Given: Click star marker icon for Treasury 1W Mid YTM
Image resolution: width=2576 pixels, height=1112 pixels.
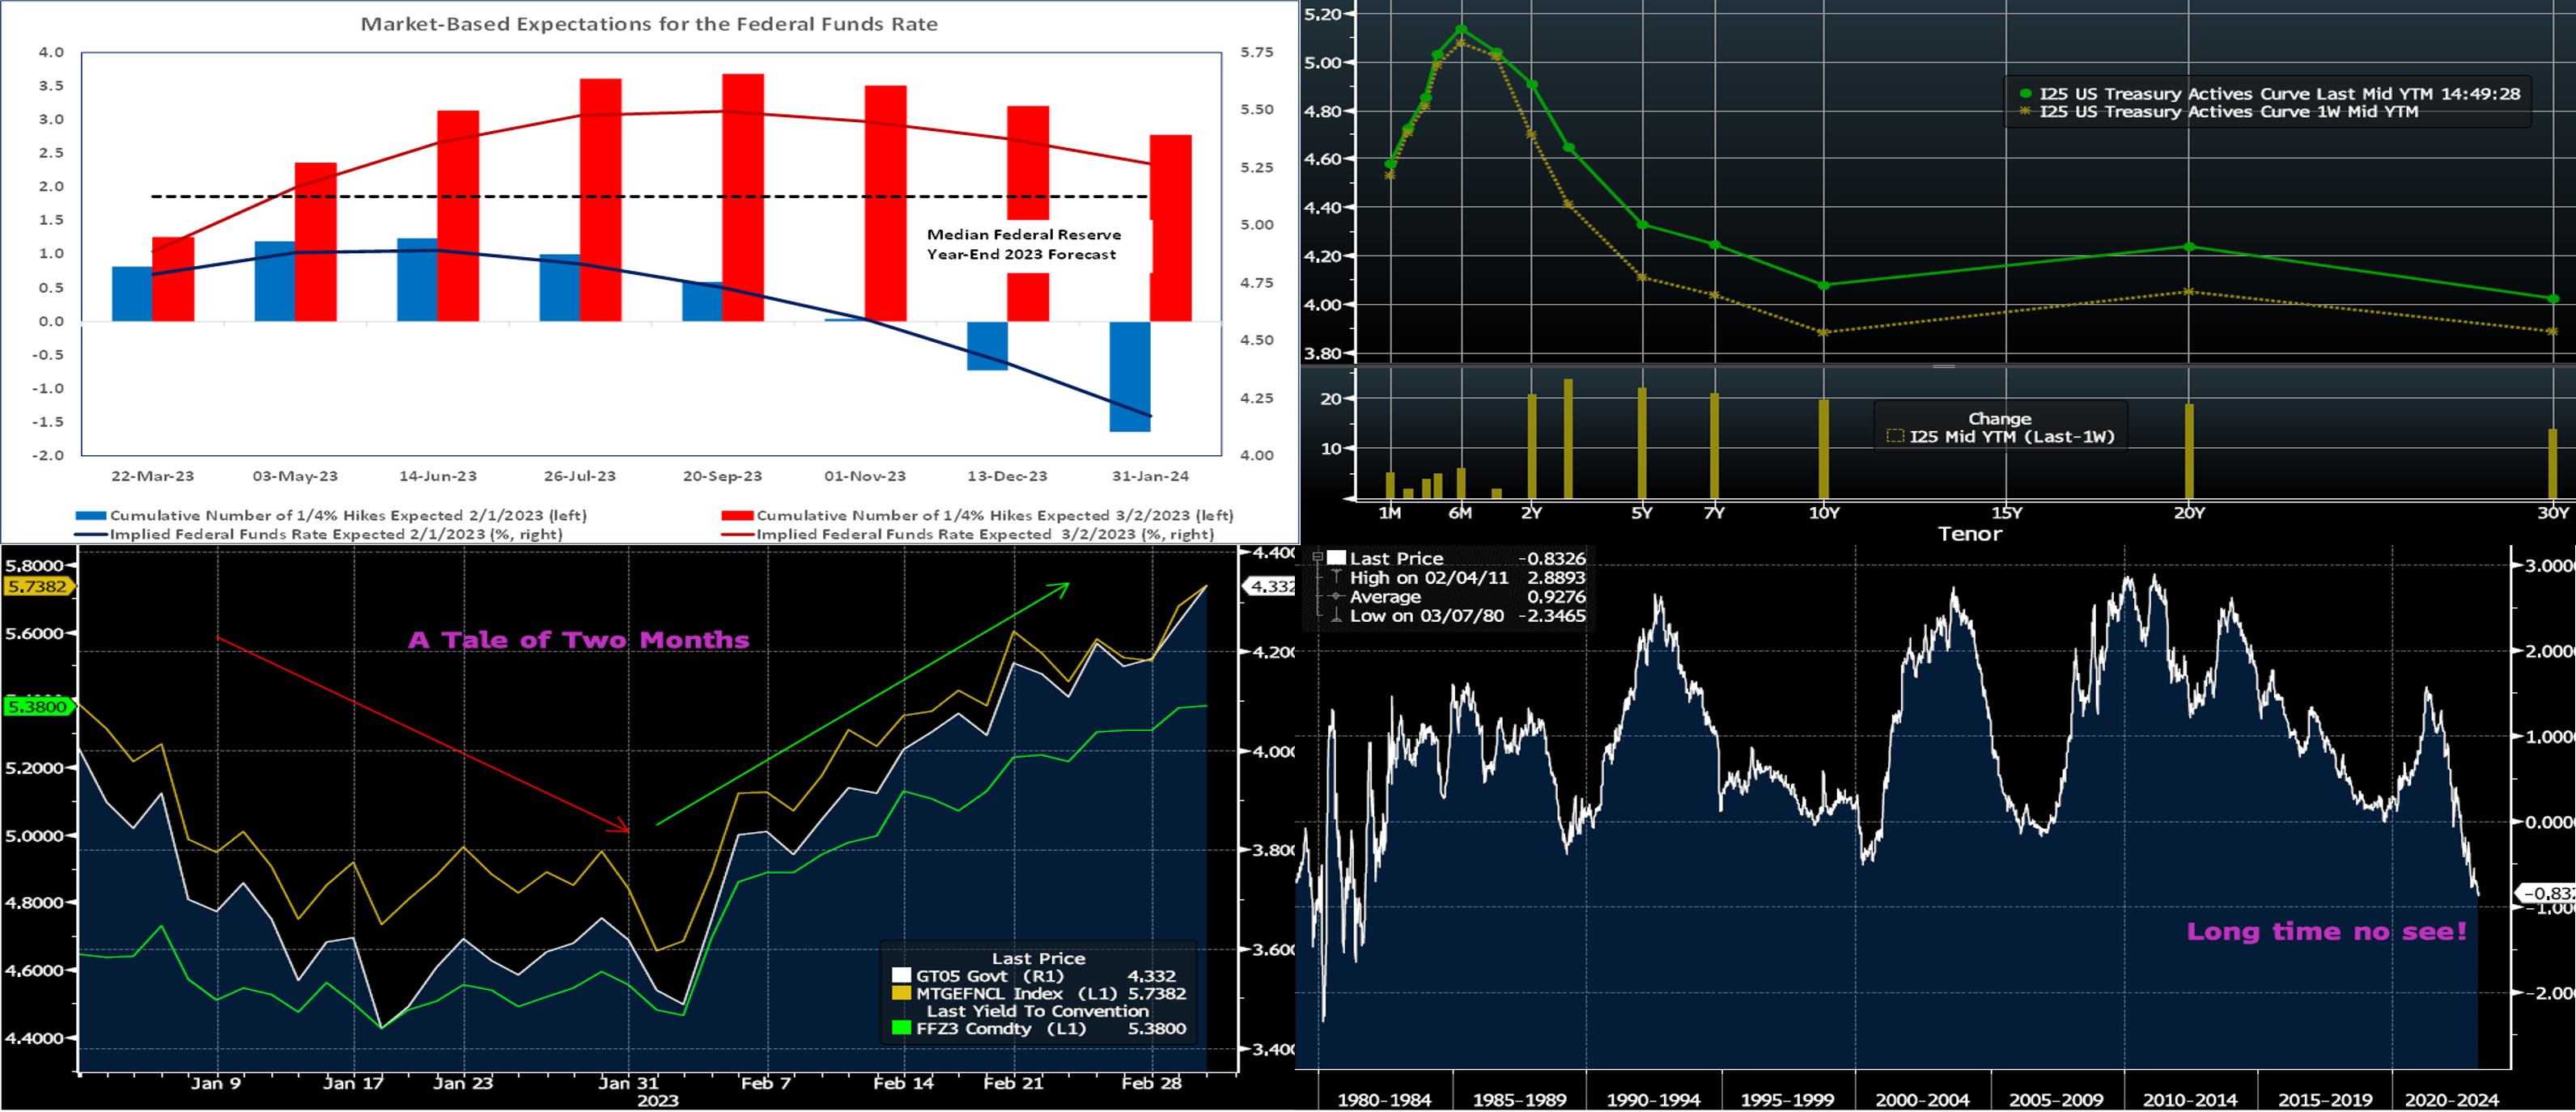Looking at the screenshot, I should tap(2025, 112).
